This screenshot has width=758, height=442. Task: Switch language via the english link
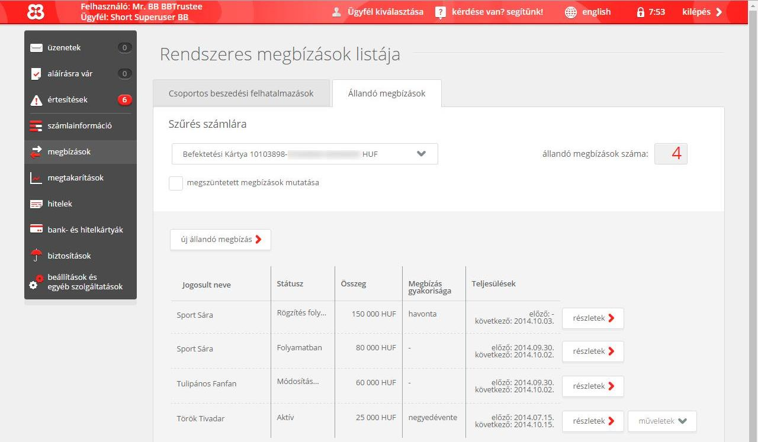pyautogui.click(x=596, y=12)
